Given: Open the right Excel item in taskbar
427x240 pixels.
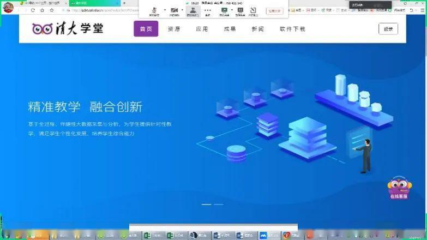Looking at the screenshot, I should 176,235.
